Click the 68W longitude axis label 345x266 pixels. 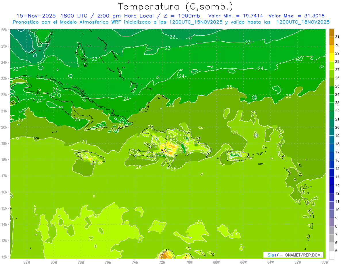(x=216, y=262)
